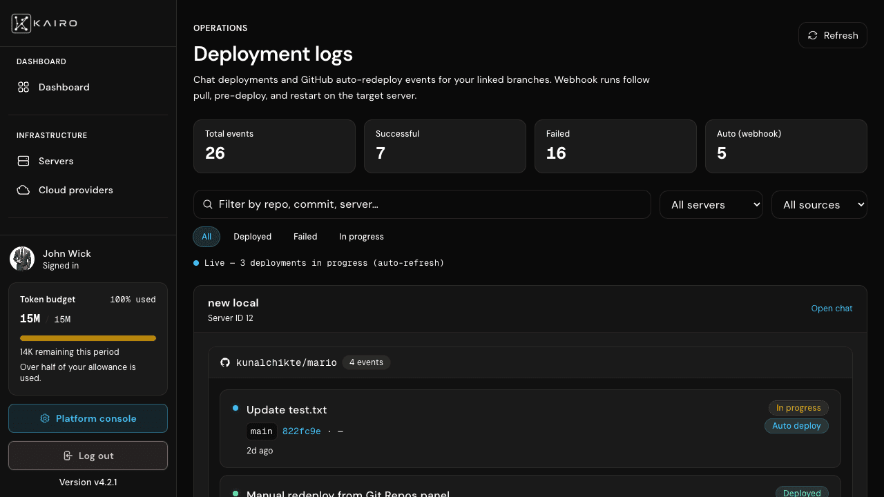Click the Server ID 12 text
This screenshot has width=884, height=497.
tap(231, 318)
